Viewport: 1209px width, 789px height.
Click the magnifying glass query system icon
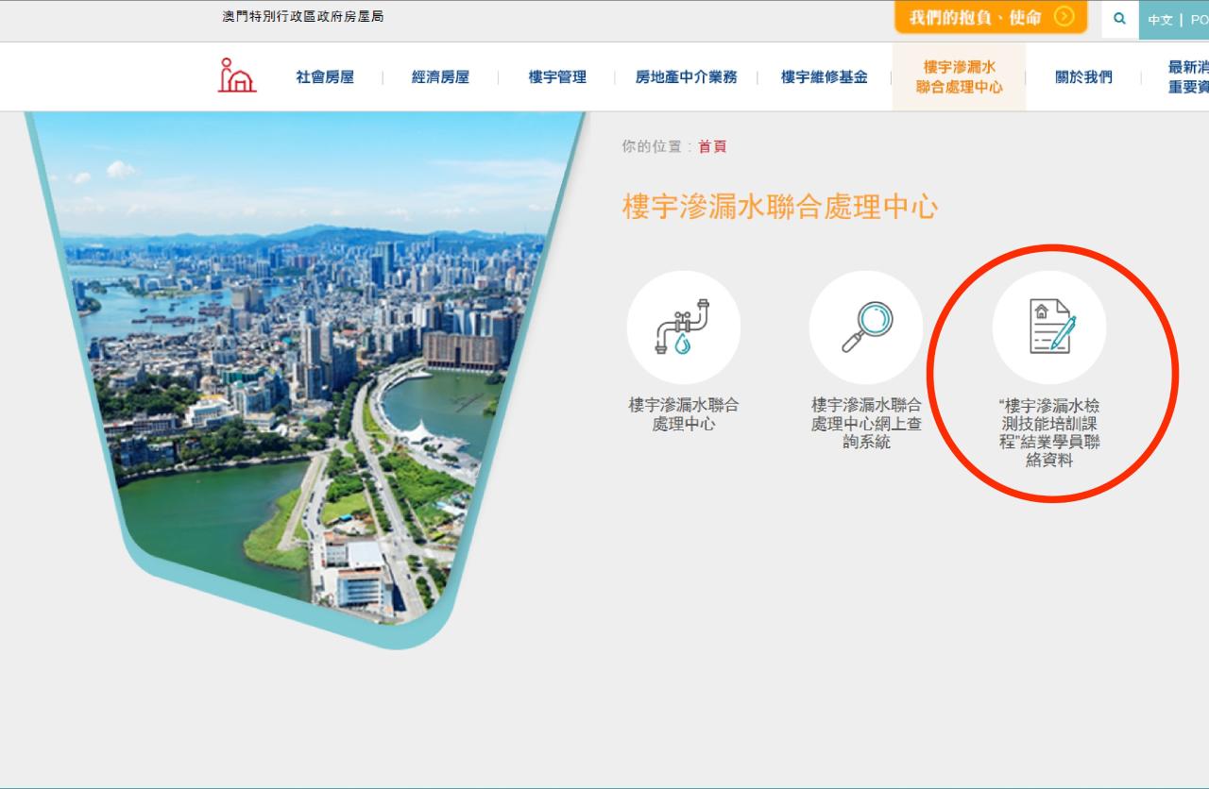click(865, 327)
